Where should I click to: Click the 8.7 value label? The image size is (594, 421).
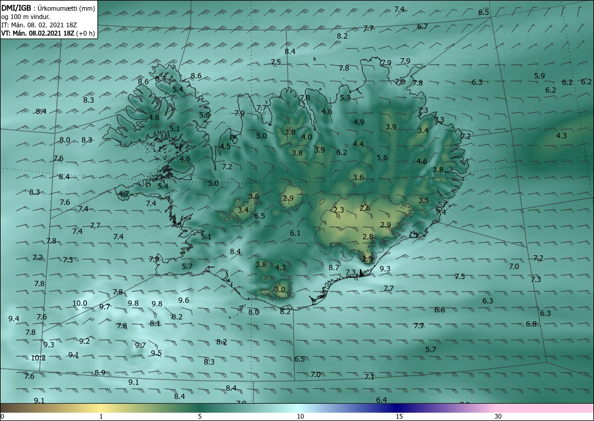coord(334,268)
